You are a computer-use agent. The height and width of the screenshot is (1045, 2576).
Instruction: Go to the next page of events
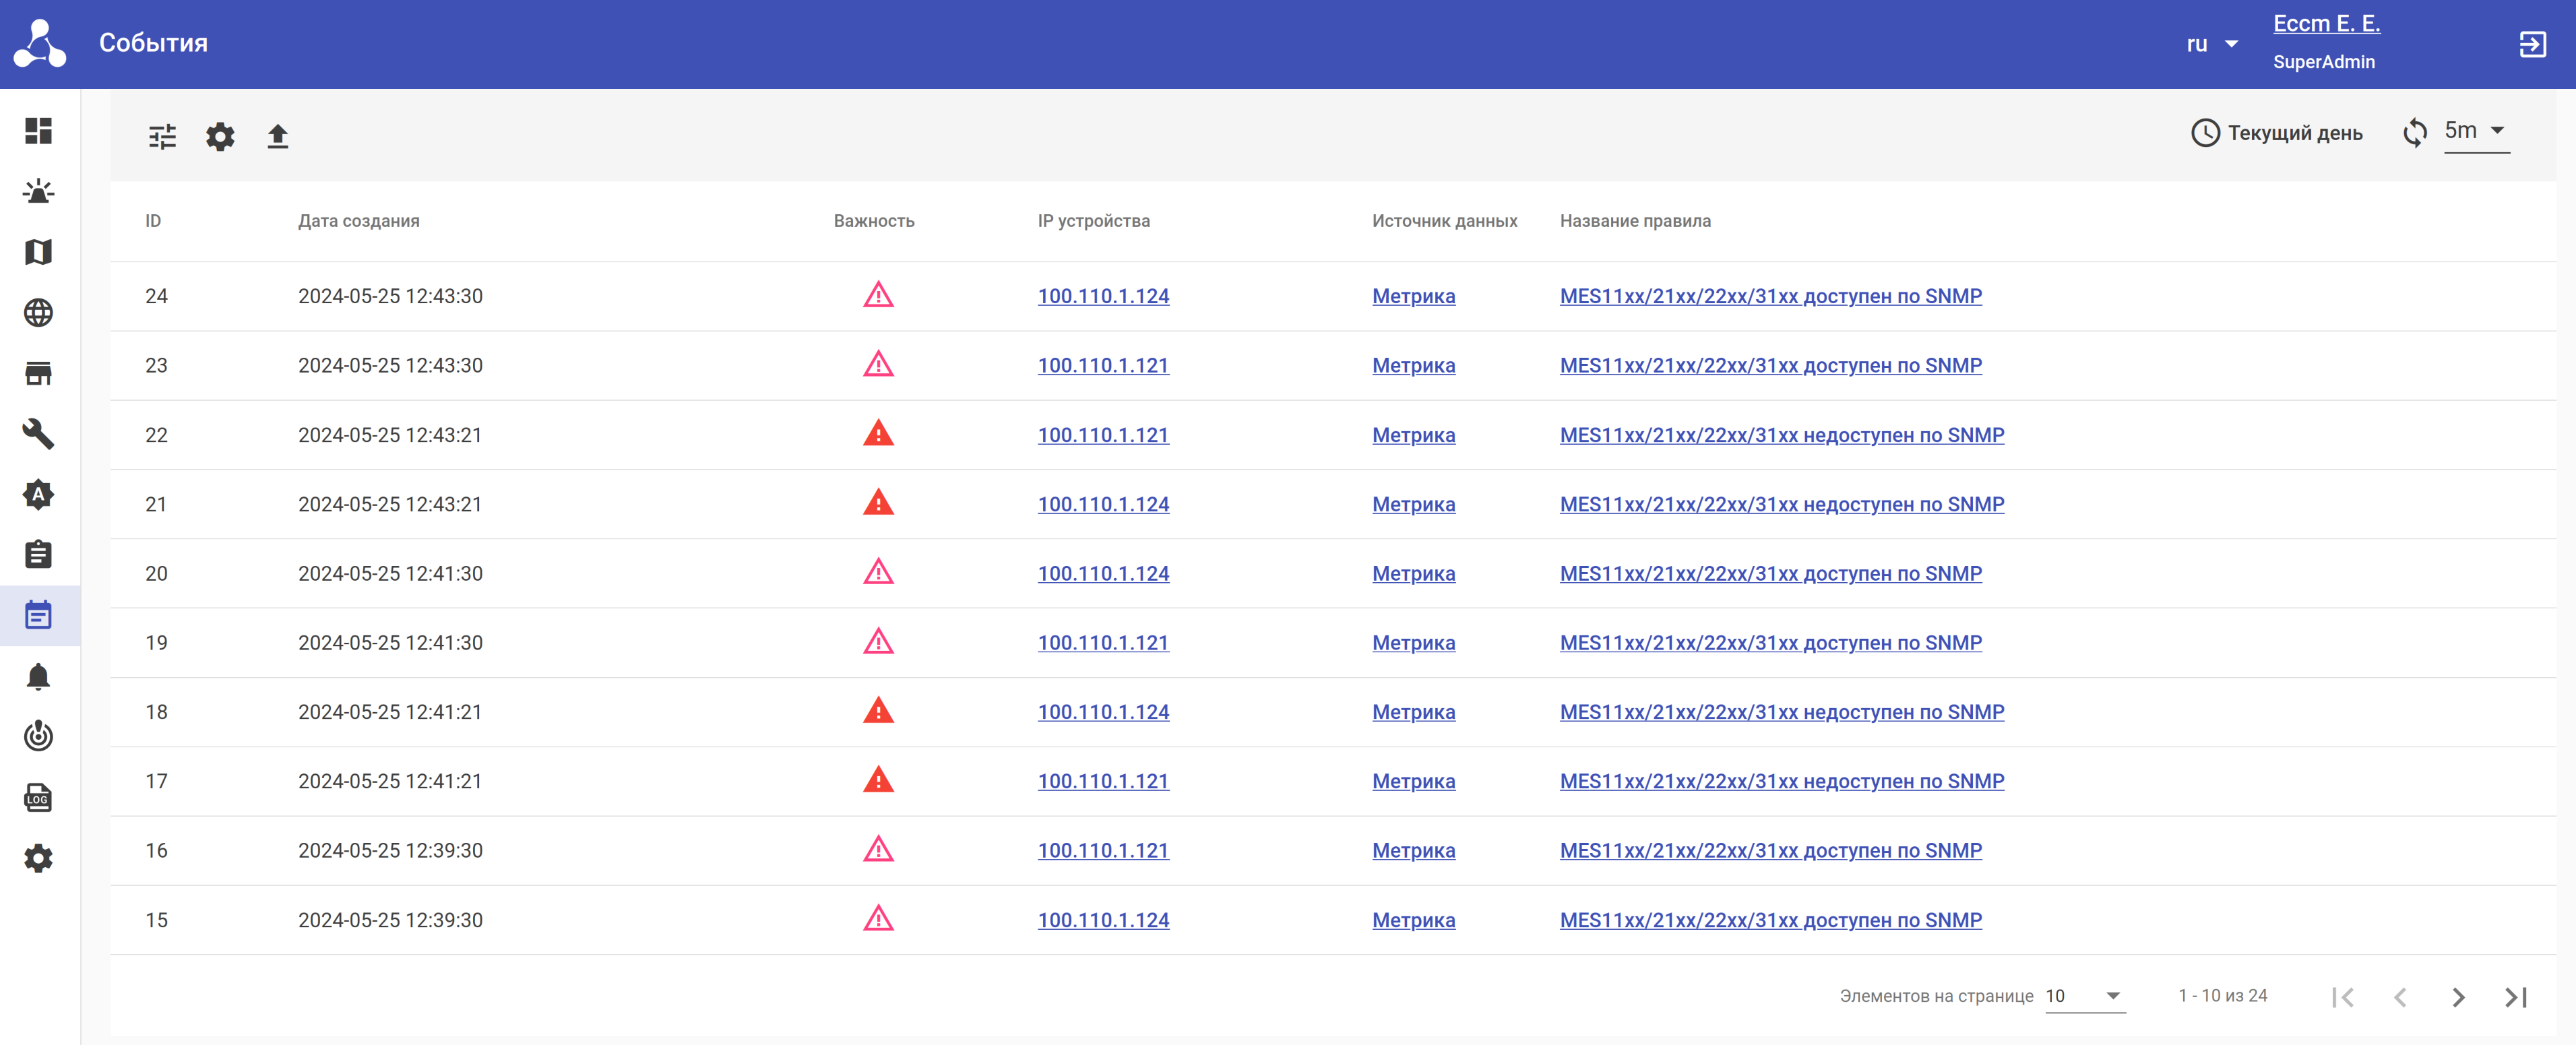2458,997
